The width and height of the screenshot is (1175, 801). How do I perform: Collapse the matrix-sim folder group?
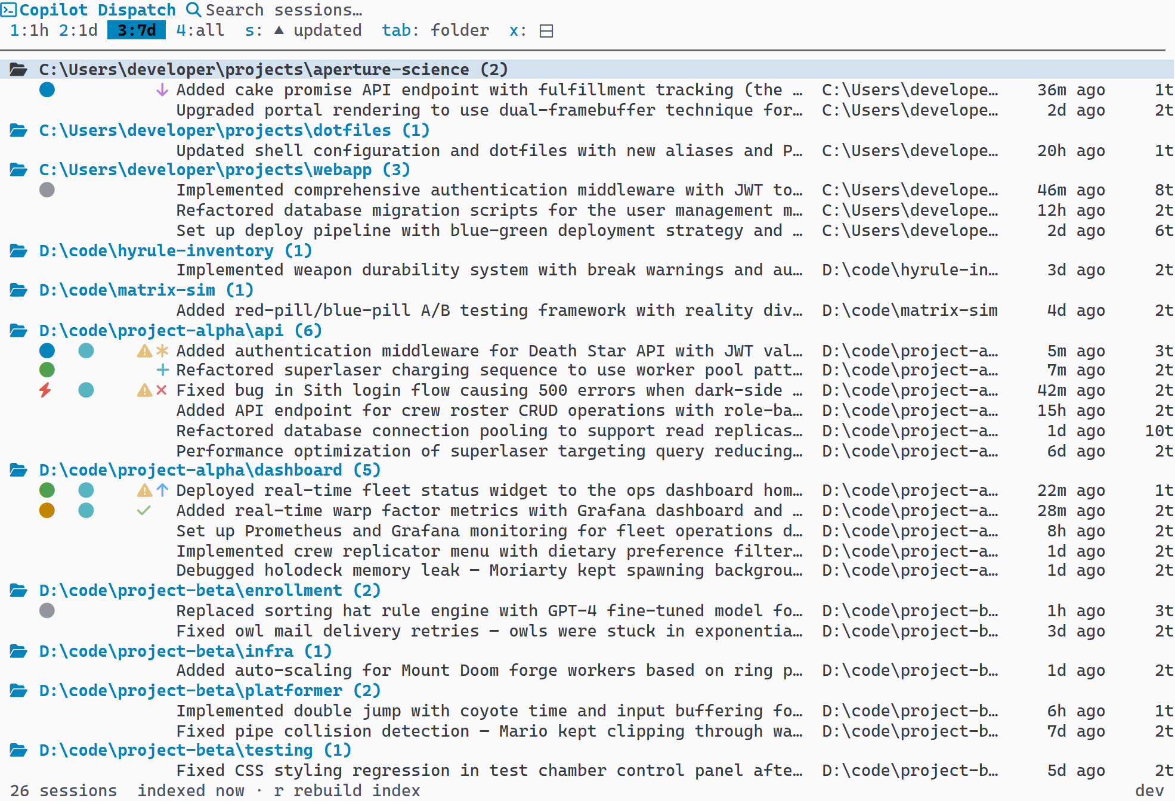click(18, 290)
